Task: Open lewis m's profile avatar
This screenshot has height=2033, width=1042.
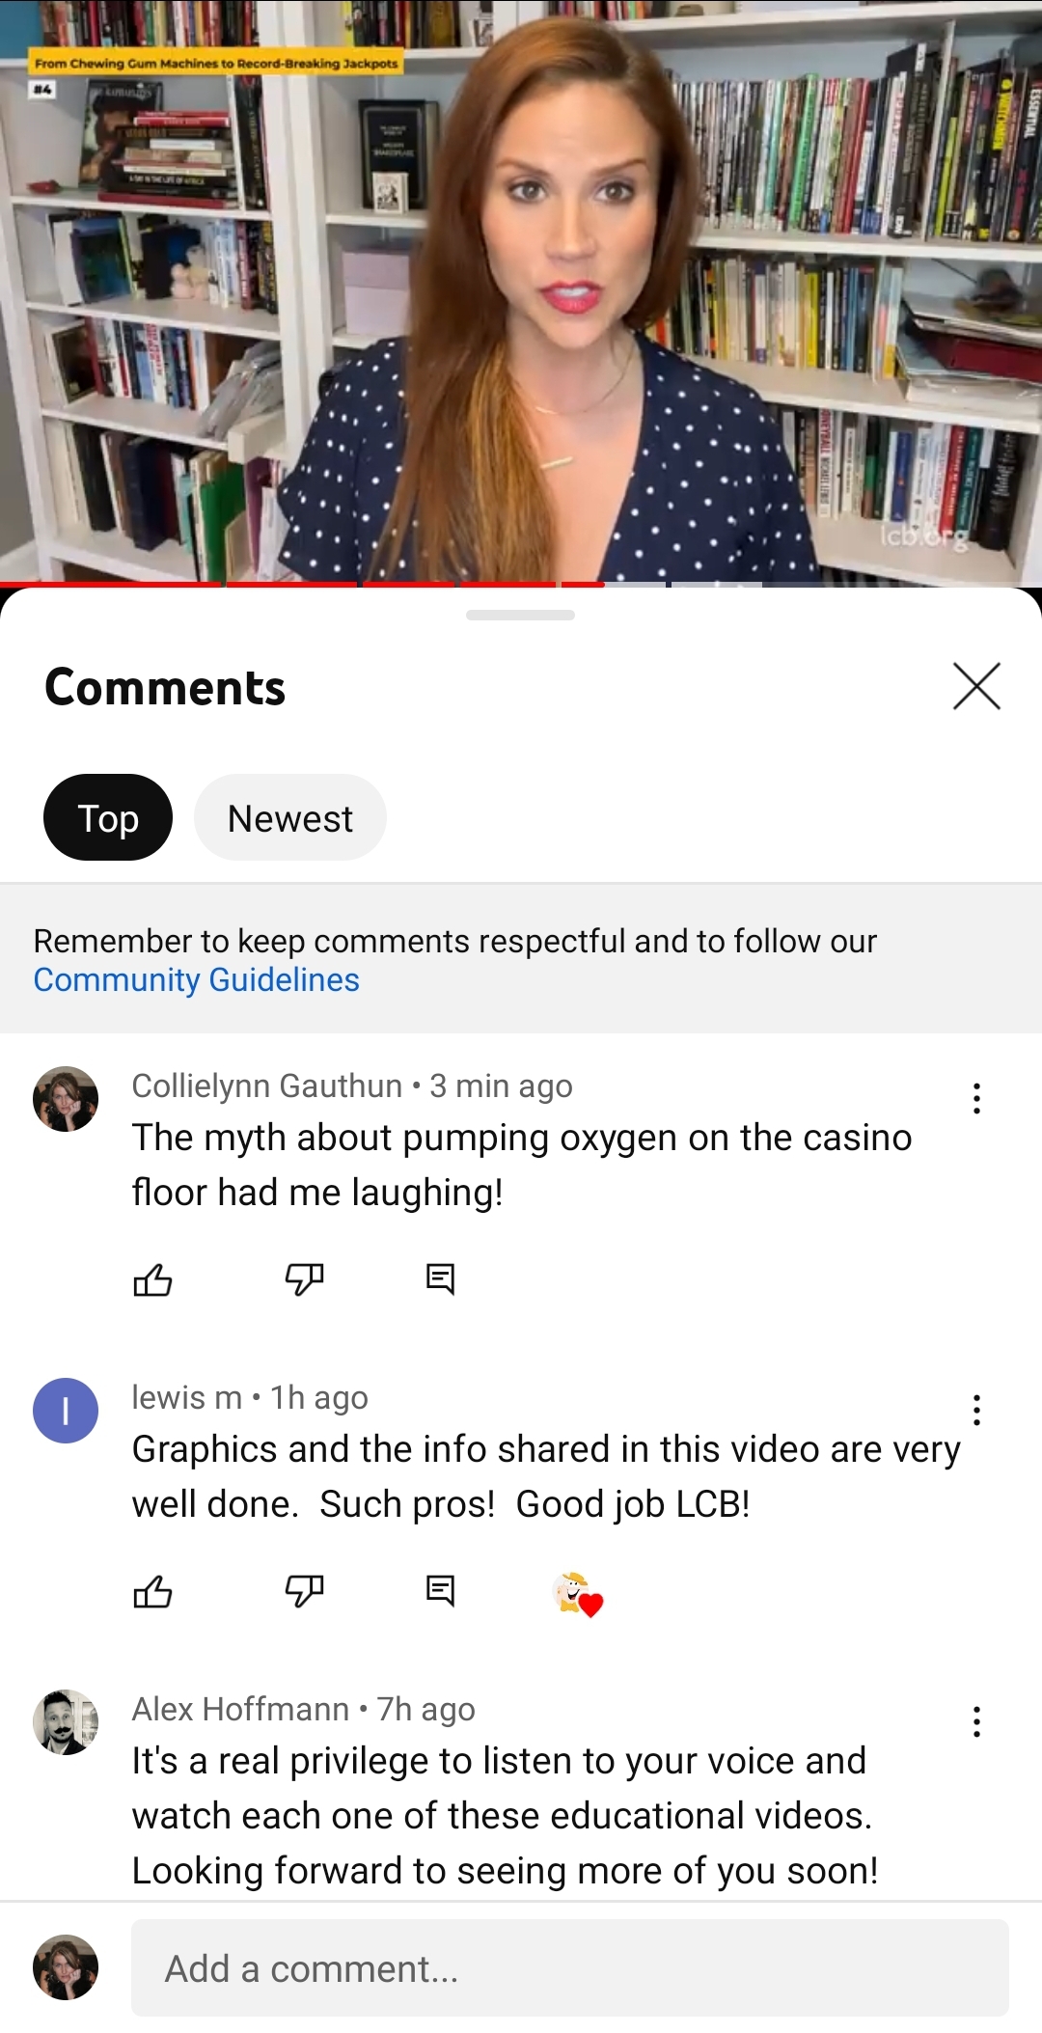Action: tap(66, 1411)
